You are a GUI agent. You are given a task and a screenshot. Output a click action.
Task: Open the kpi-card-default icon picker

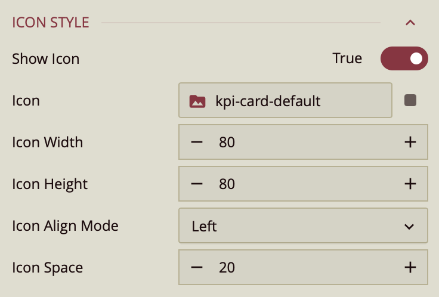pos(285,101)
